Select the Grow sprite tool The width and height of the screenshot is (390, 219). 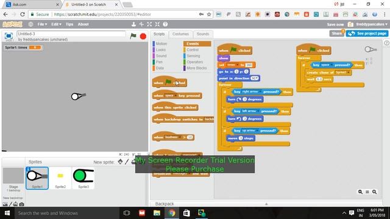pos(149,24)
